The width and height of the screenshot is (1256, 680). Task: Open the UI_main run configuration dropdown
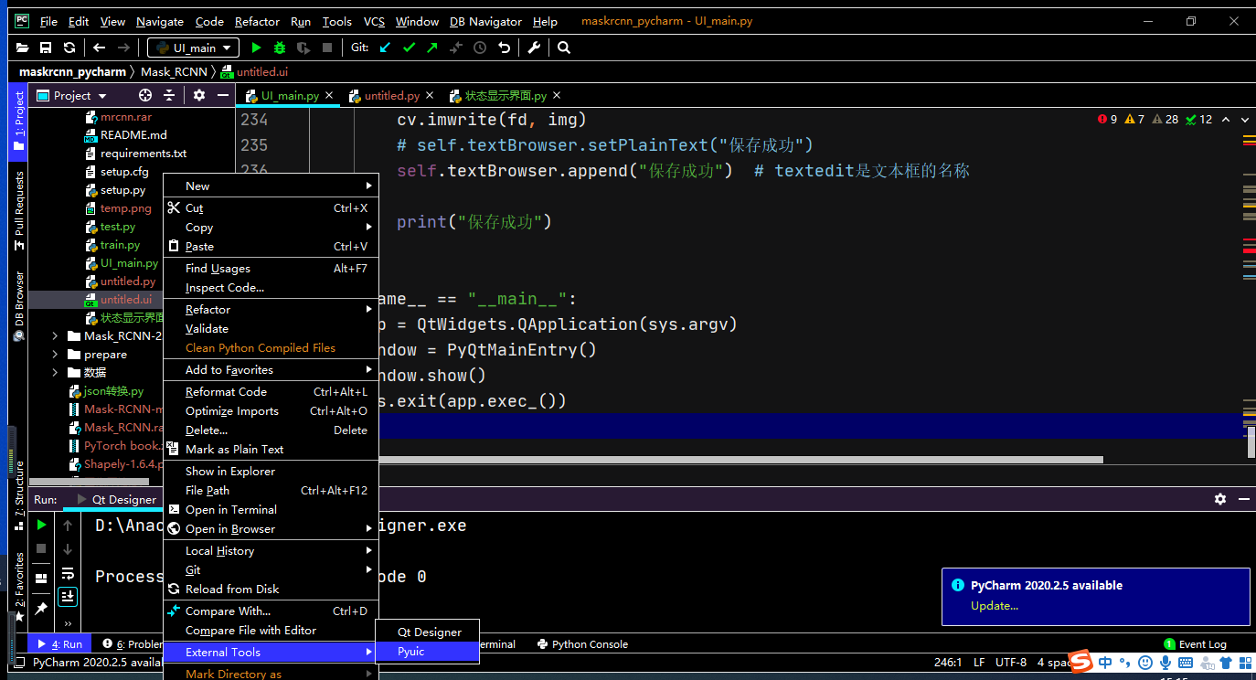coord(196,48)
